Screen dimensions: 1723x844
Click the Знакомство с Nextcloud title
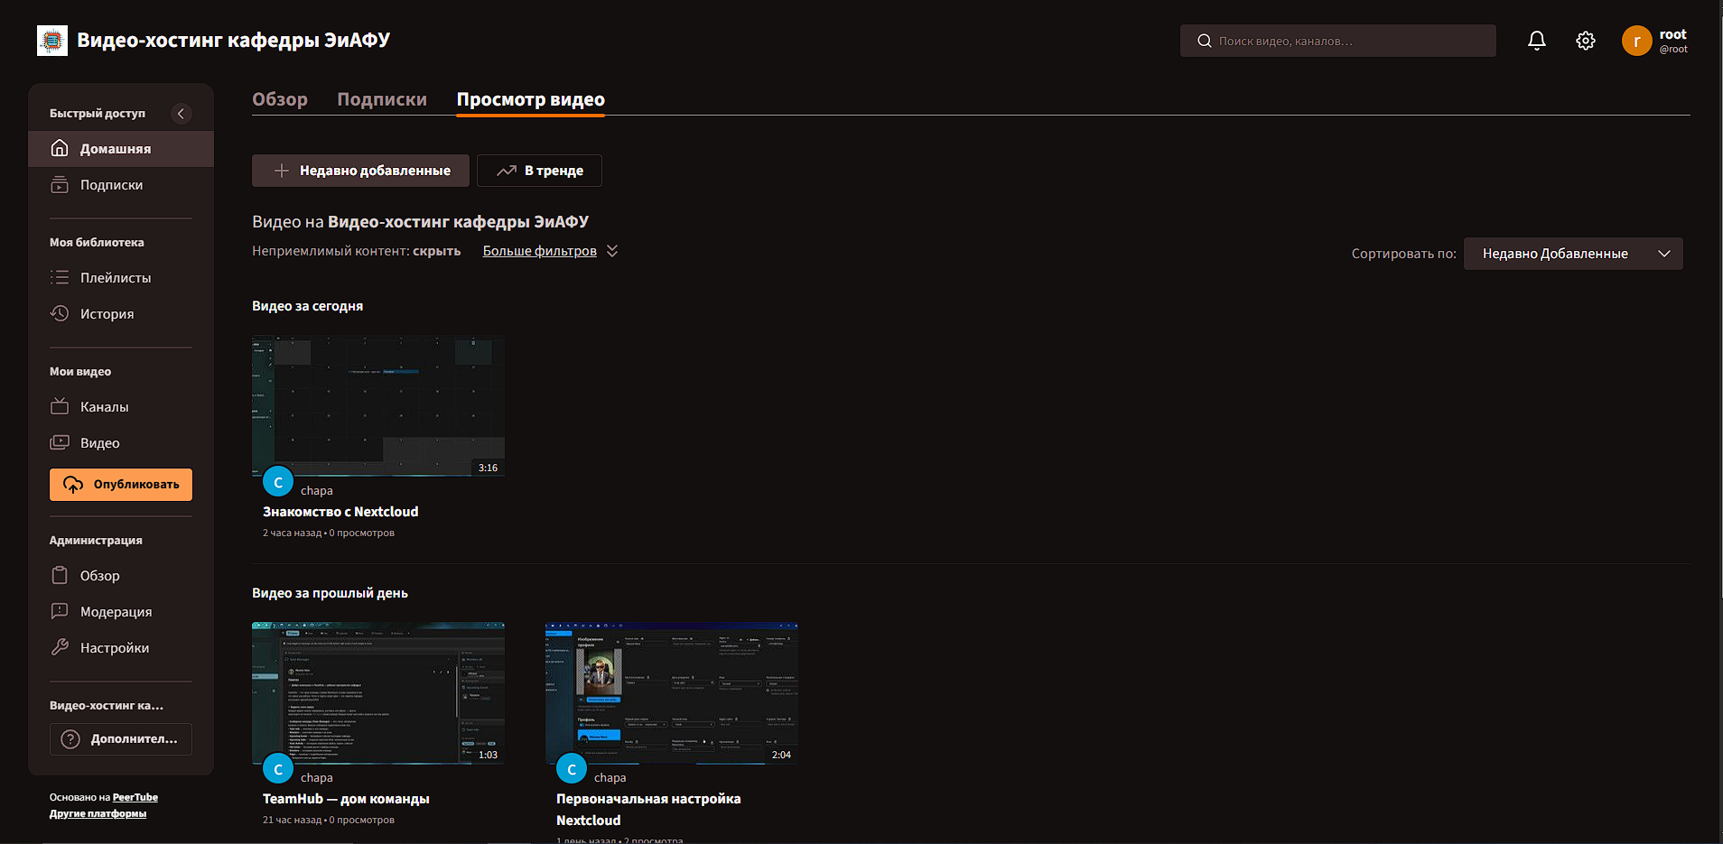click(340, 512)
